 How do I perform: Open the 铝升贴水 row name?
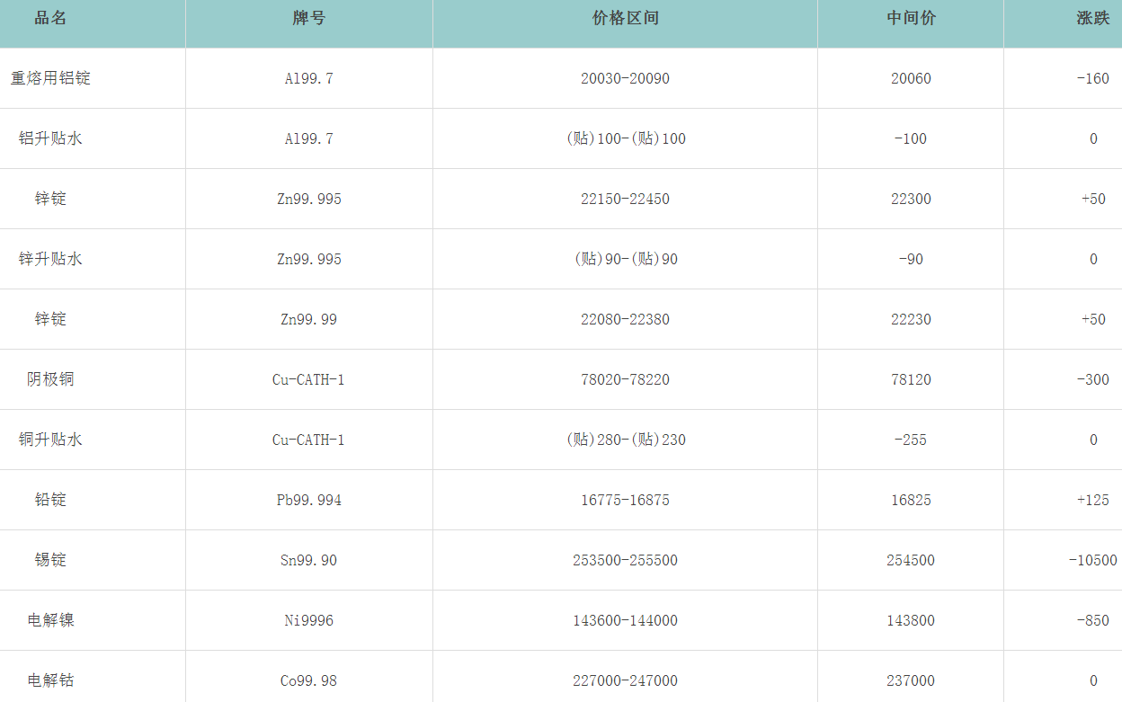coord(50,138)
